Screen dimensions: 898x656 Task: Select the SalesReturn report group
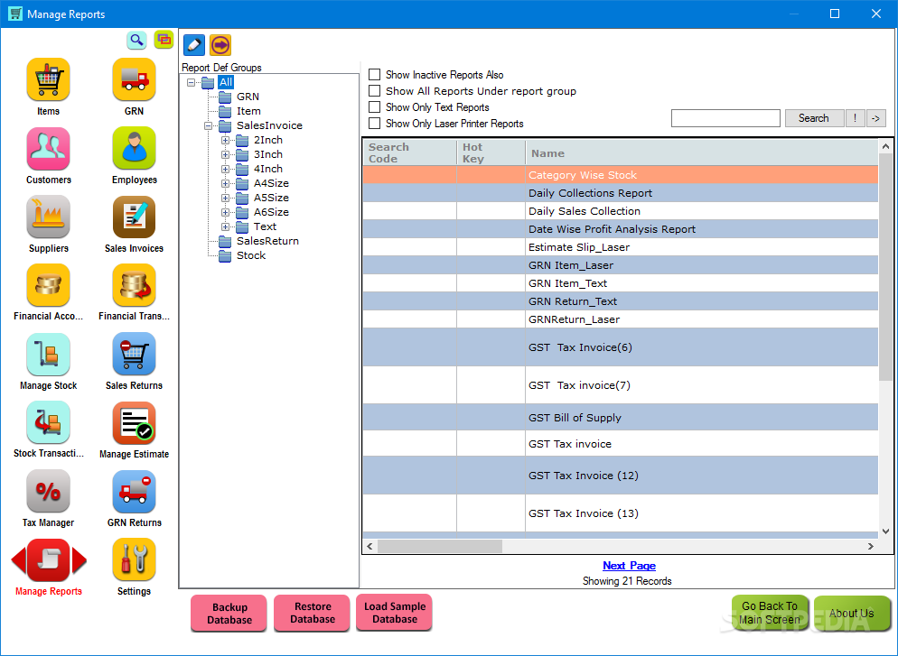(267, 241)
